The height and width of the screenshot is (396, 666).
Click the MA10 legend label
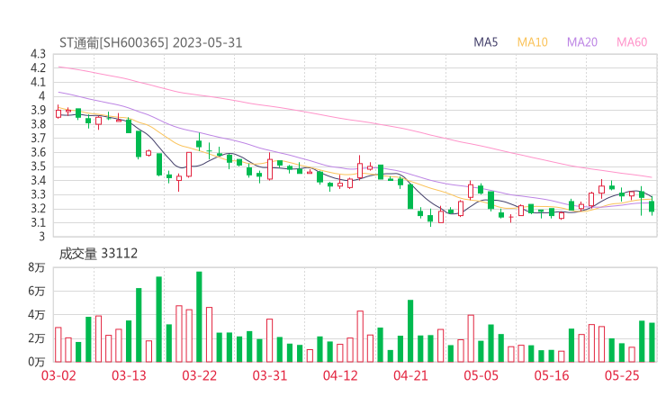point(532,42)
